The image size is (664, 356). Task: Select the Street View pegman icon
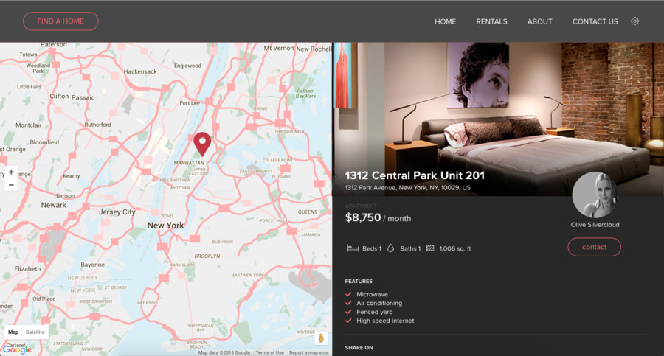pyautogui.click(x=321, y=338)
